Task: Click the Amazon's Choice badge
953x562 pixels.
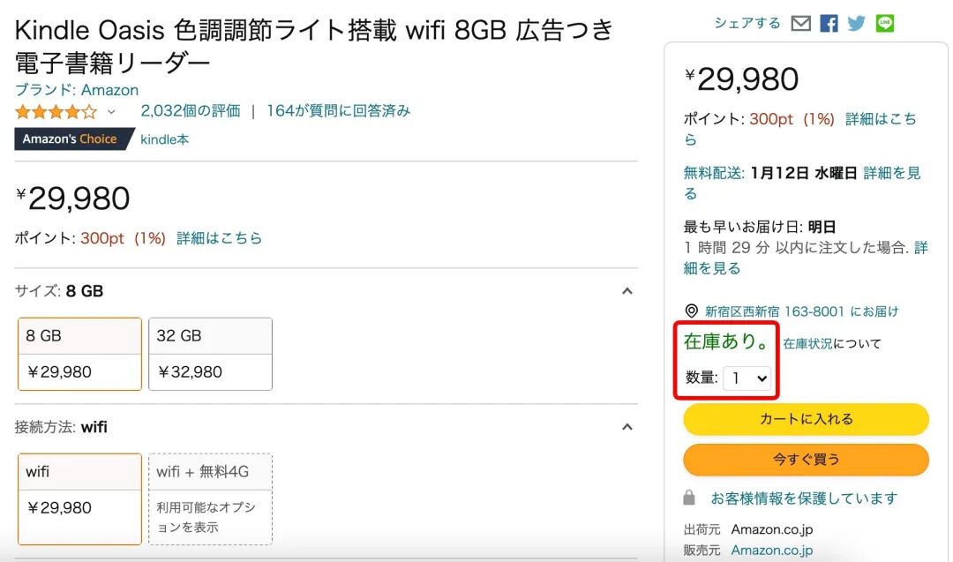Action: coord(71,139)
